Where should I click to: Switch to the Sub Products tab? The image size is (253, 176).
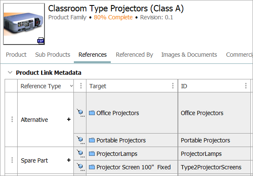pos(52,55)
